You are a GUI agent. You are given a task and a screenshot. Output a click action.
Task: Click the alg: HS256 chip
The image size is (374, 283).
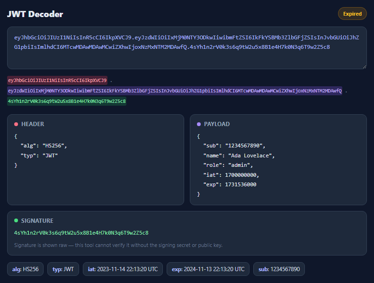25,269
